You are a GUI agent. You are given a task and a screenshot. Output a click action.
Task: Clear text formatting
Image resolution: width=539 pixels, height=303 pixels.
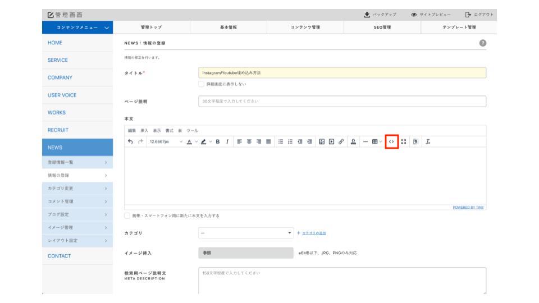coord(428,141)
